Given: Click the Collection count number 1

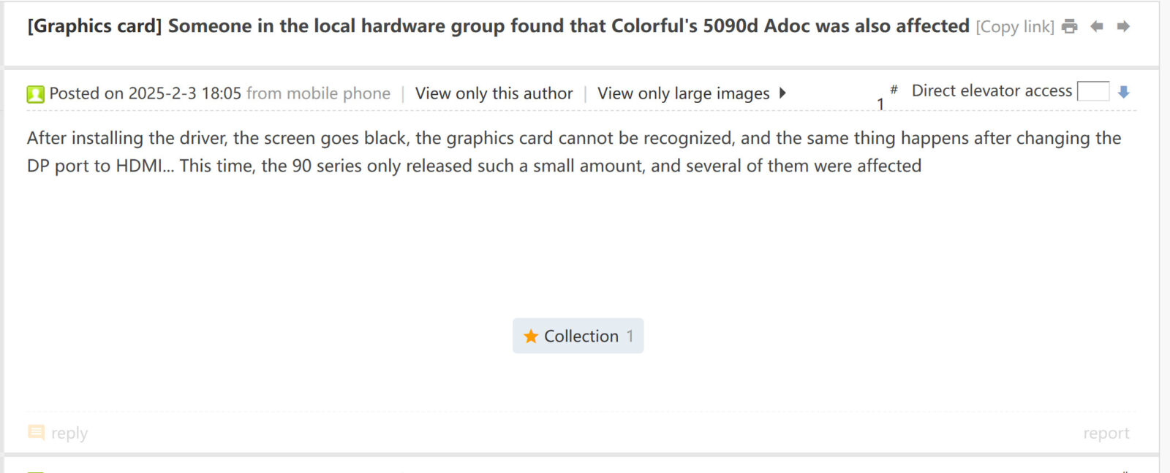Looking at the screenshot, I should click(630, 337).
